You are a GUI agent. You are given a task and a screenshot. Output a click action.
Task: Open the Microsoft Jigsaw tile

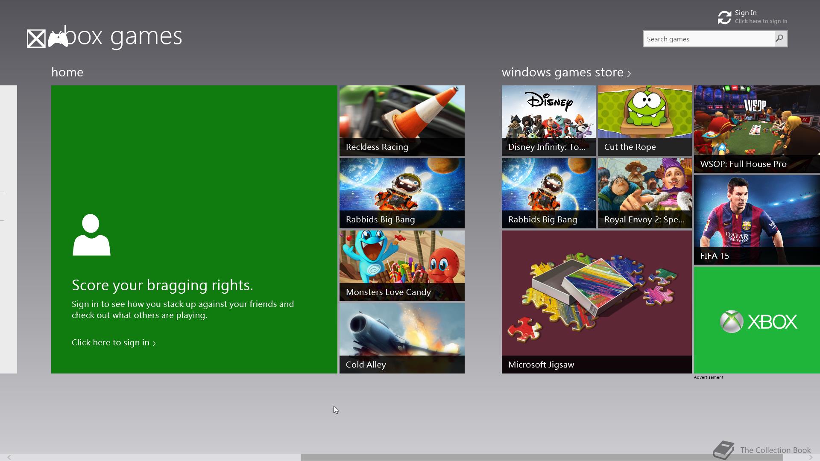pyautogui.click(x=597, y=302)
